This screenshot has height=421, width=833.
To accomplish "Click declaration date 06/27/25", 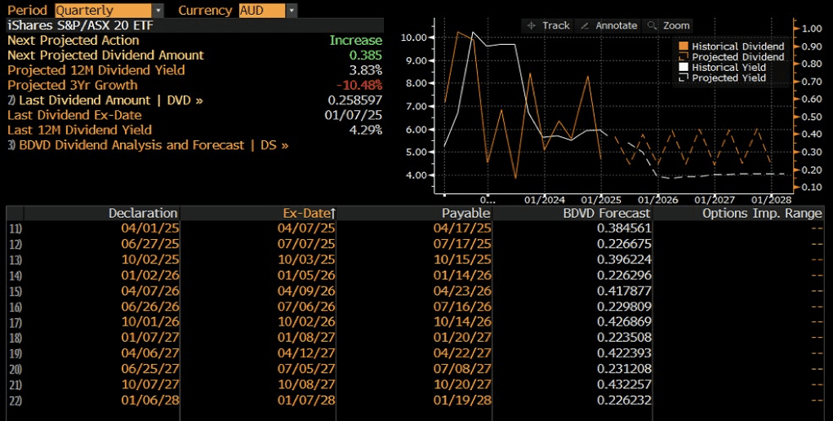I will pyautogui.click(x=150, y=244).
